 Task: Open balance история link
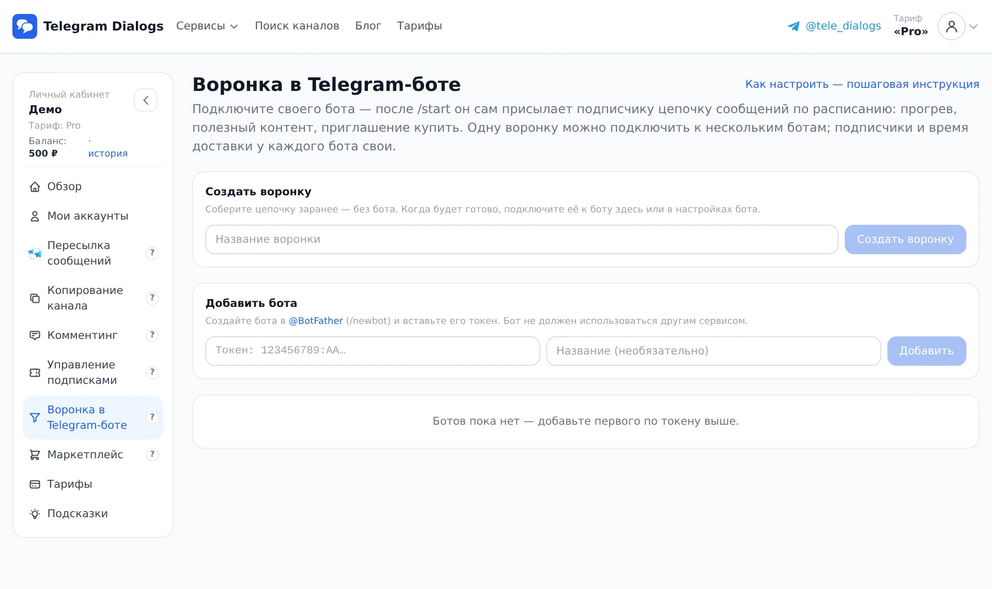(x=108, y=153)
